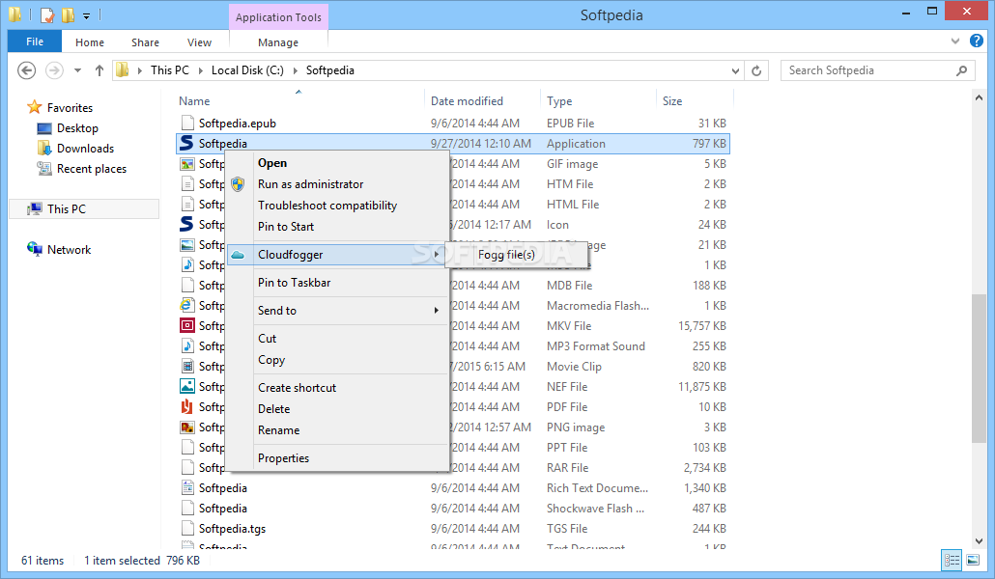
Task: Select Network in navigation pane
Action: (69, 250)
